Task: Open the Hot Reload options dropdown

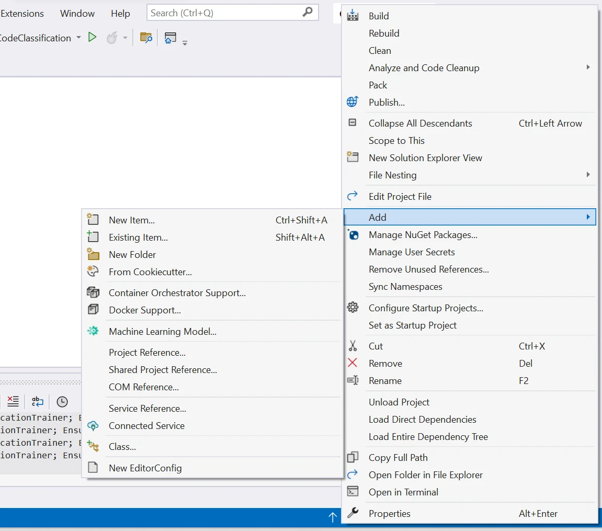Action: [x=125, y=38]
